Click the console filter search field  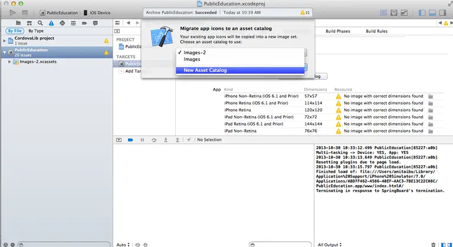[280, 245]
